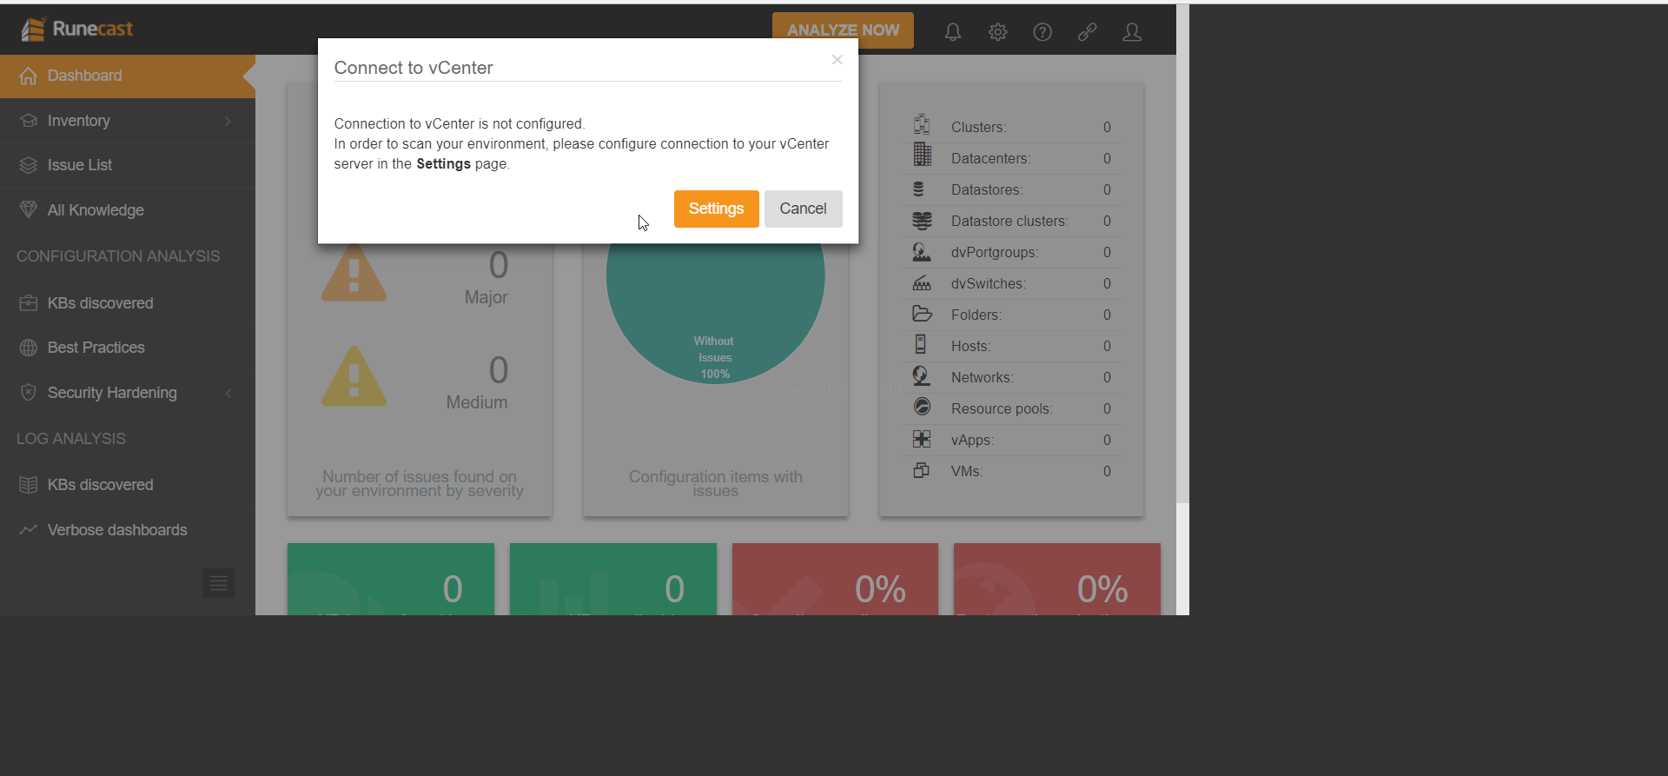This screenshot has width=1668, height=776.
Task: Click the first green summary tile
Action: [x=391, y=579]
